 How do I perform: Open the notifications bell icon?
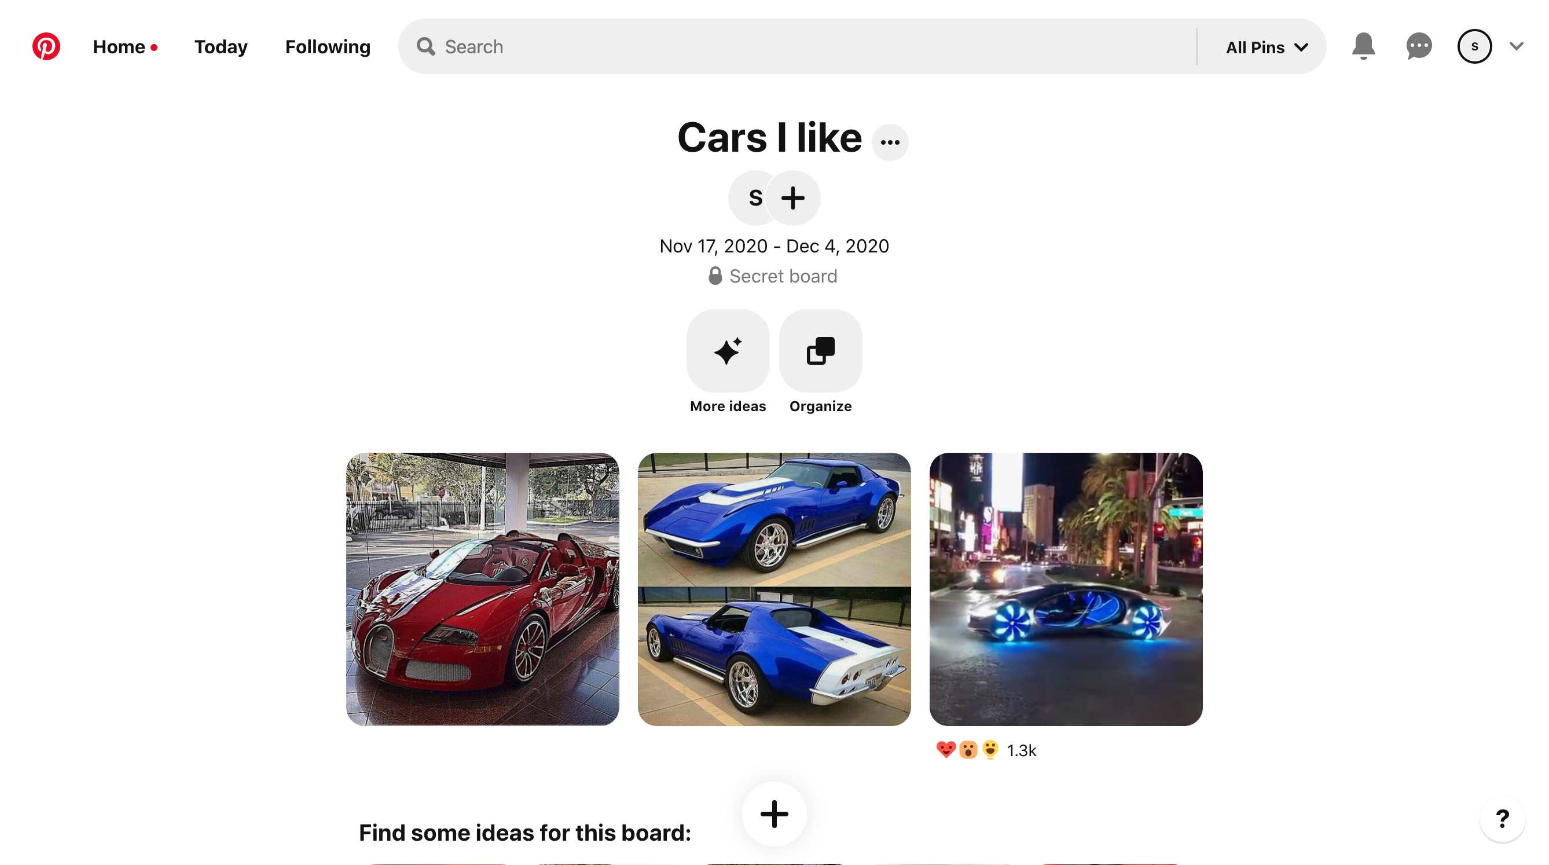(x=1363, y=46)
